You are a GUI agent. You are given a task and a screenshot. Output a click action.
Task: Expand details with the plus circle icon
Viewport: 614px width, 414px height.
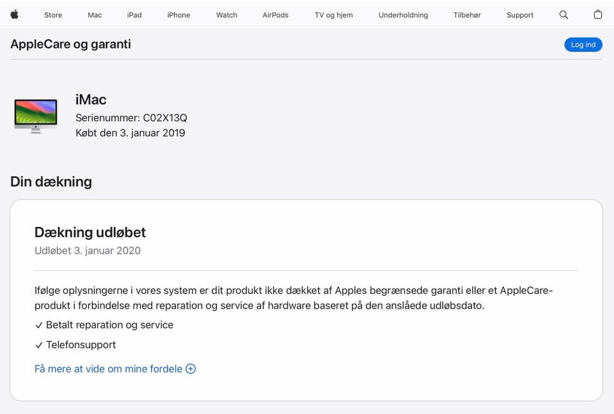[191, 369]
